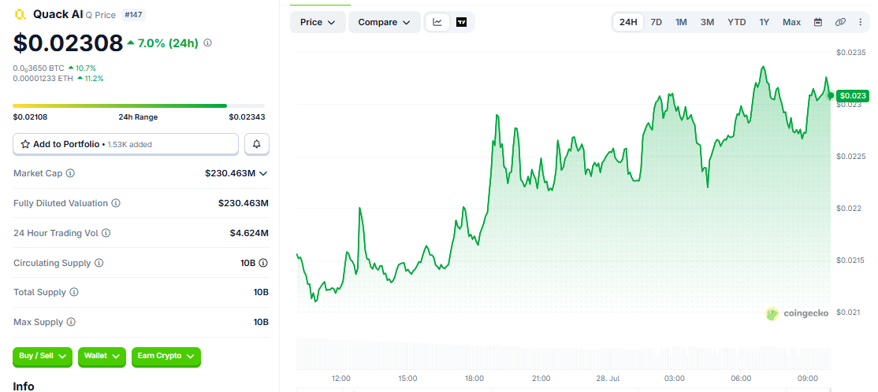Click the #147 rank badge
The height and width of the screenshot is (392, 878).
[132, 15]
